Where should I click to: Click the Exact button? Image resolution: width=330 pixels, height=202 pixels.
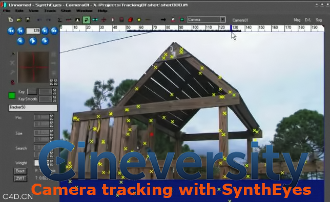pos(20,171)
